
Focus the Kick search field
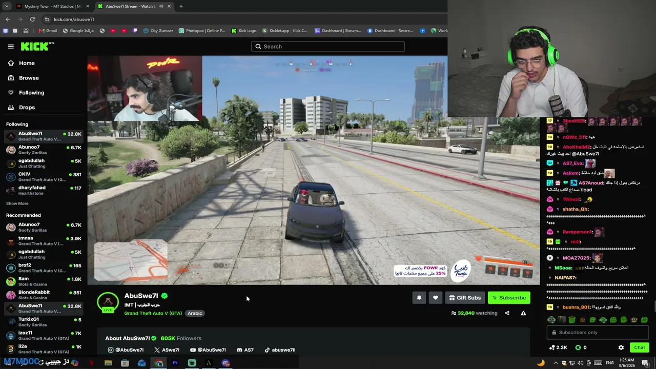point(328,47)
